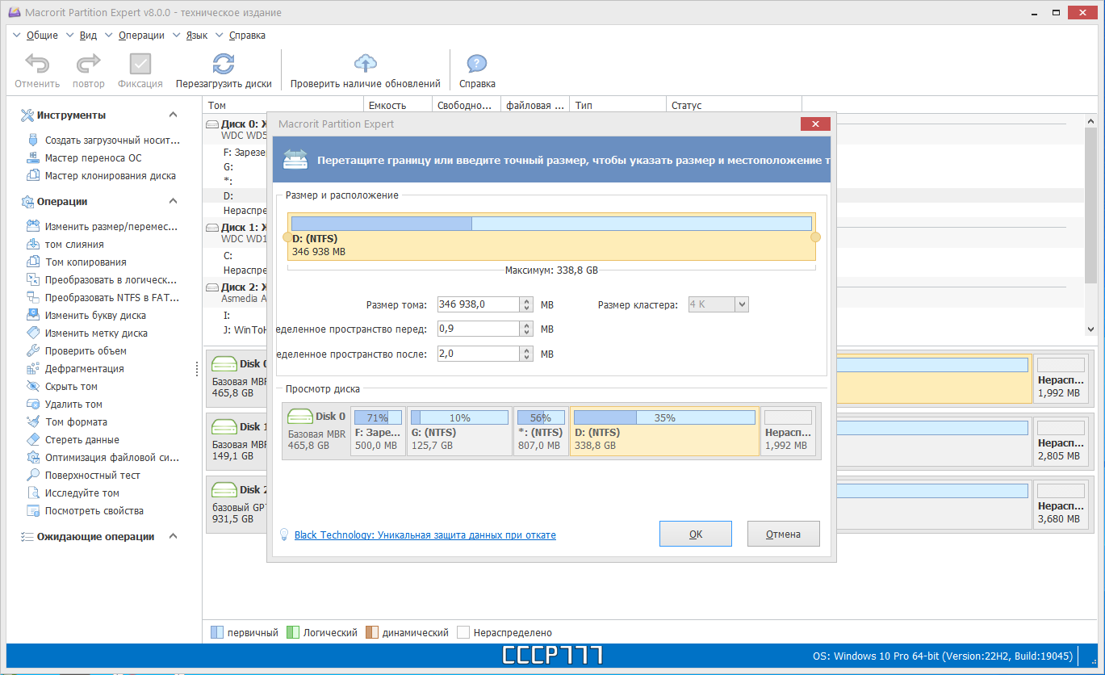The image size is (1105, 675).
Task: Click the Размер тома spinner arrows
Action: [x=527, y=304]
